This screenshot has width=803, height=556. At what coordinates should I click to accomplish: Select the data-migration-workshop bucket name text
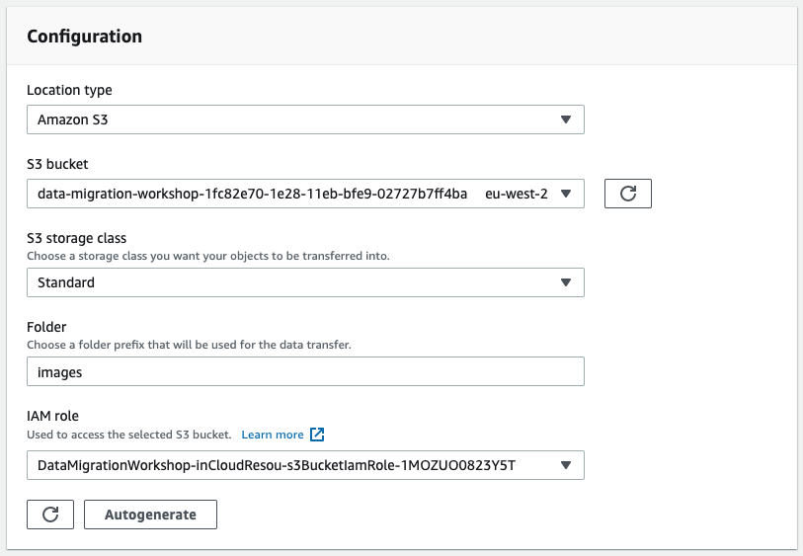252,194
